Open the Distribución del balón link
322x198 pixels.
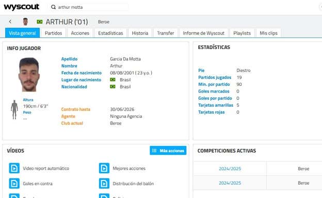click(133, 184)
